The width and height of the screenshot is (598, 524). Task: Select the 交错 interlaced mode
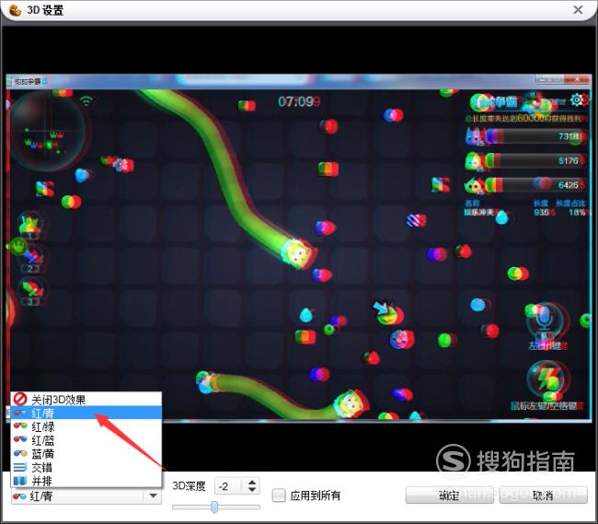[86, 467]
